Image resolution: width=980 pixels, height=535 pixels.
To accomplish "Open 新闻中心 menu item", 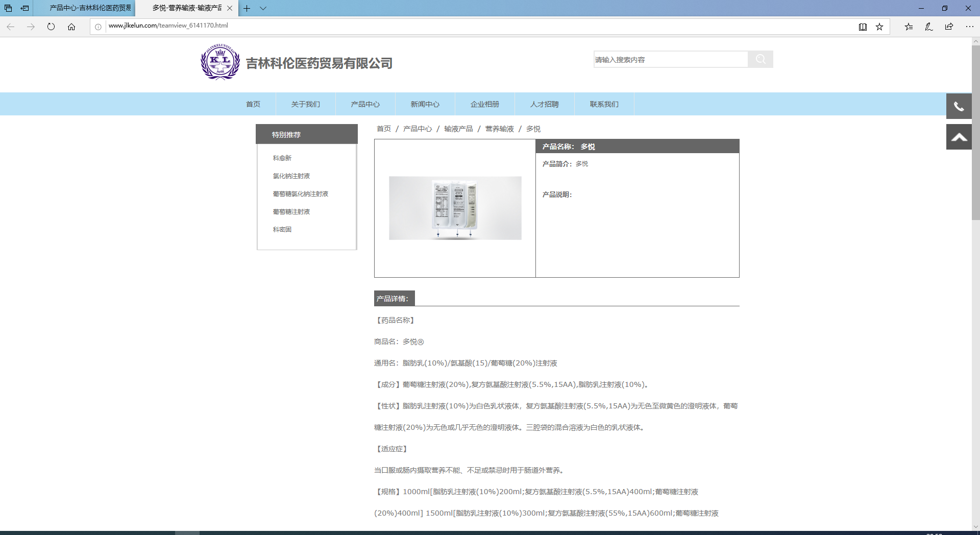I will [x=425, y=104].
